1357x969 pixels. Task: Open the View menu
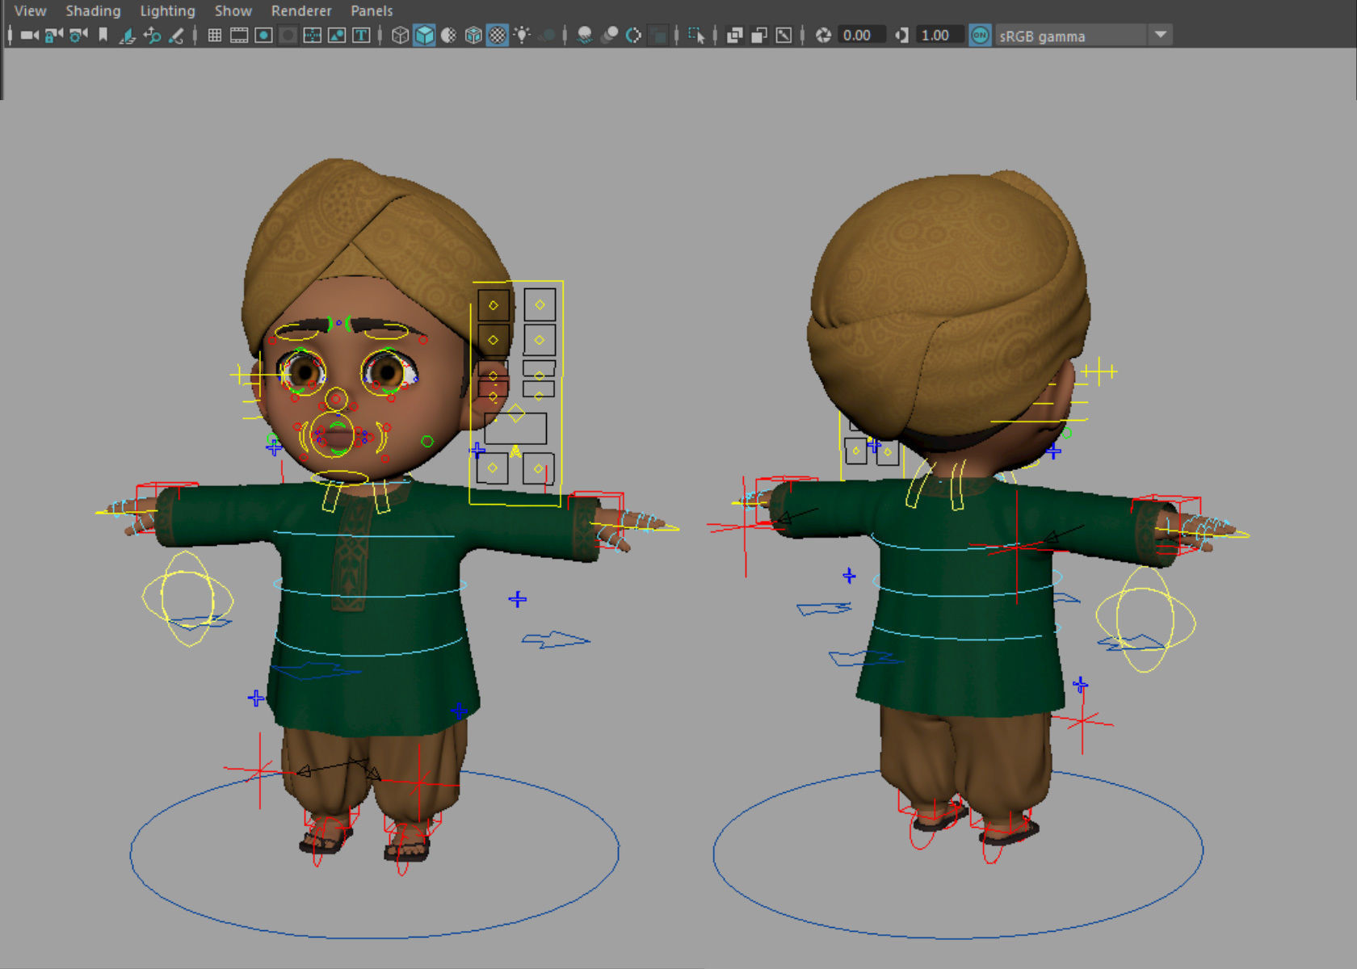pos(30,10)
